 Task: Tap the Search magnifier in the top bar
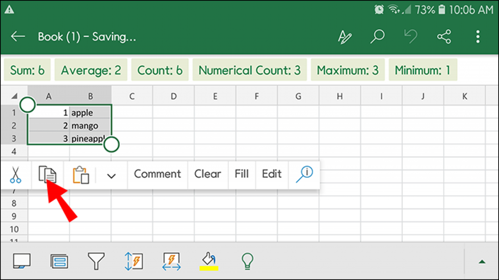click(377, 36)
